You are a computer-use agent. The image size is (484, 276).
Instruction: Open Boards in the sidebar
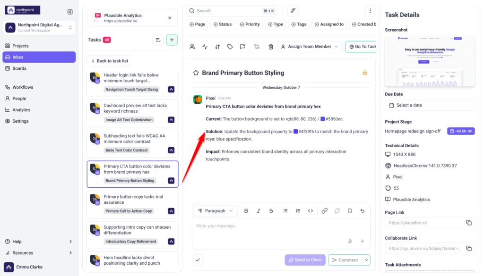tap(39, 68)
